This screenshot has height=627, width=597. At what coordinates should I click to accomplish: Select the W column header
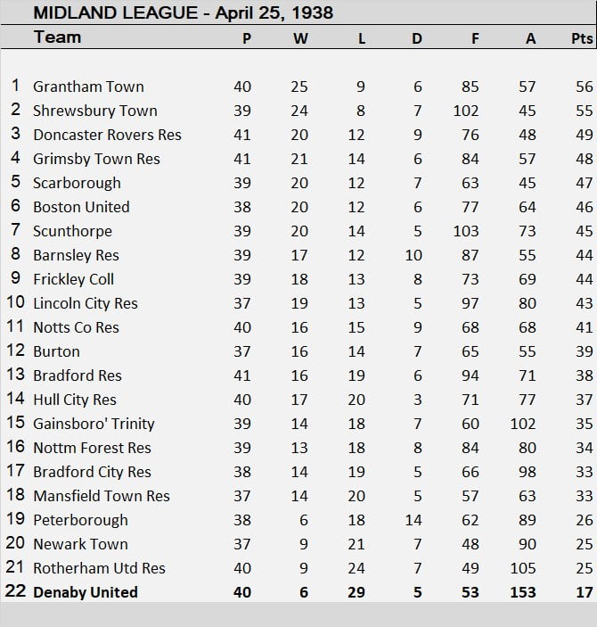[299, 39]
